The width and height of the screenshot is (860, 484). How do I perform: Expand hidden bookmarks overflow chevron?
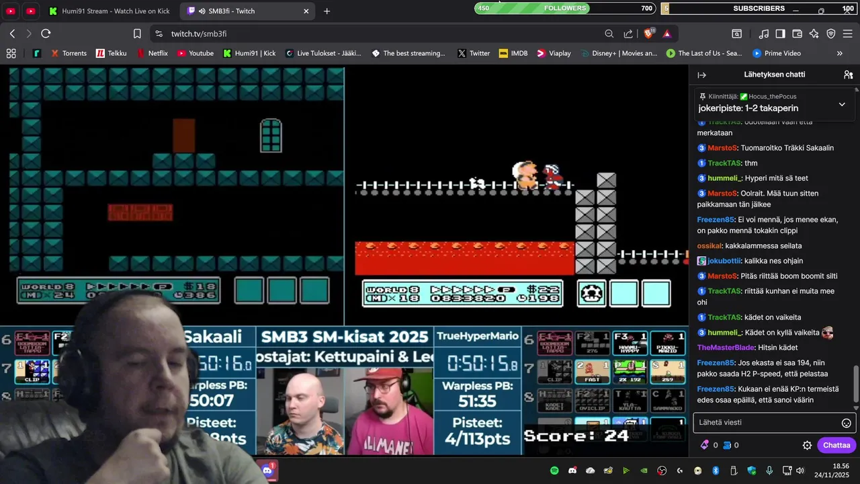point(840,53)
